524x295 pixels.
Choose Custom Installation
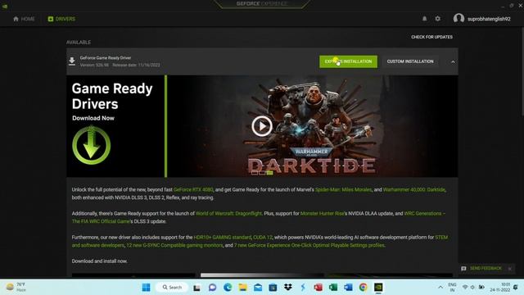pos(410,61)
